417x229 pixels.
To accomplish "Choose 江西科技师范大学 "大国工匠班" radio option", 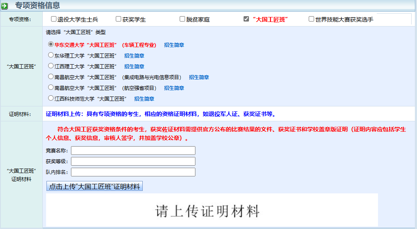I will tap(51, 98).
